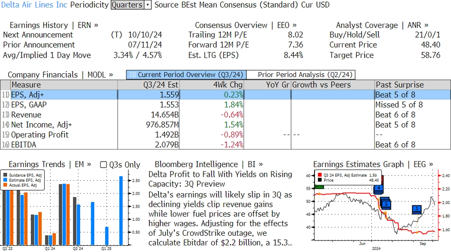The image size is (451, 252).
Task: Select the EPS, Adj+ row
Action: [225, 95]
